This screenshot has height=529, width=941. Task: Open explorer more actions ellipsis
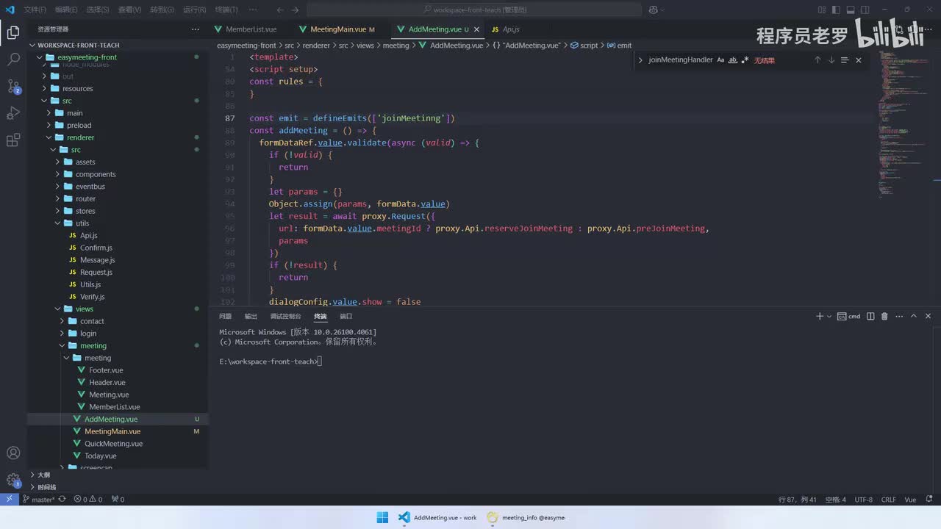[x=195, y=29]
